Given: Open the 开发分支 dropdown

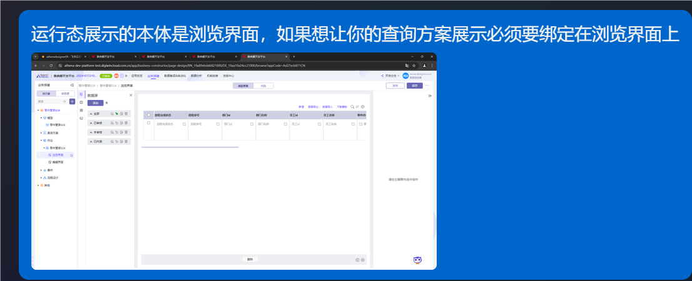Looking at the screenshot, I should coord(391,76).
